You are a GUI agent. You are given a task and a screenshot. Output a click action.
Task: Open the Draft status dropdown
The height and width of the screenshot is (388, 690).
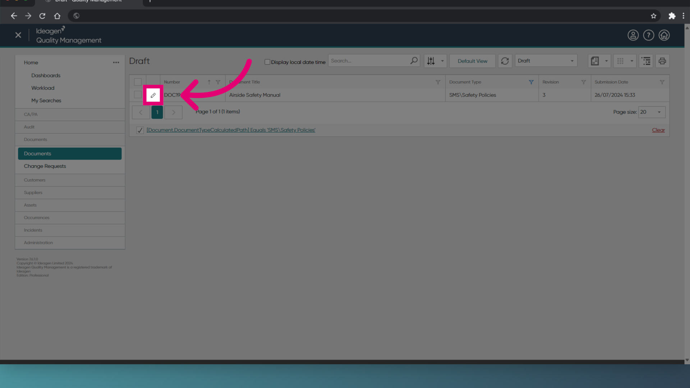pyautogui.click(x=546, y=61)
